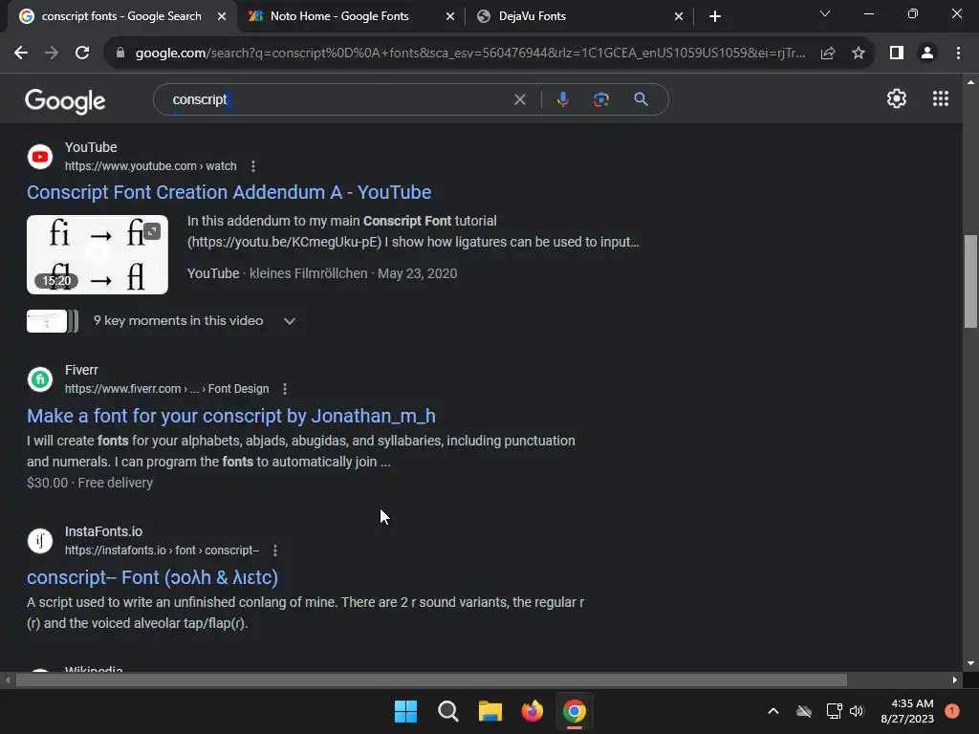Click the Fiverr result favicon
The height and width of the screenshot is (734, 979).
point(40,379)
